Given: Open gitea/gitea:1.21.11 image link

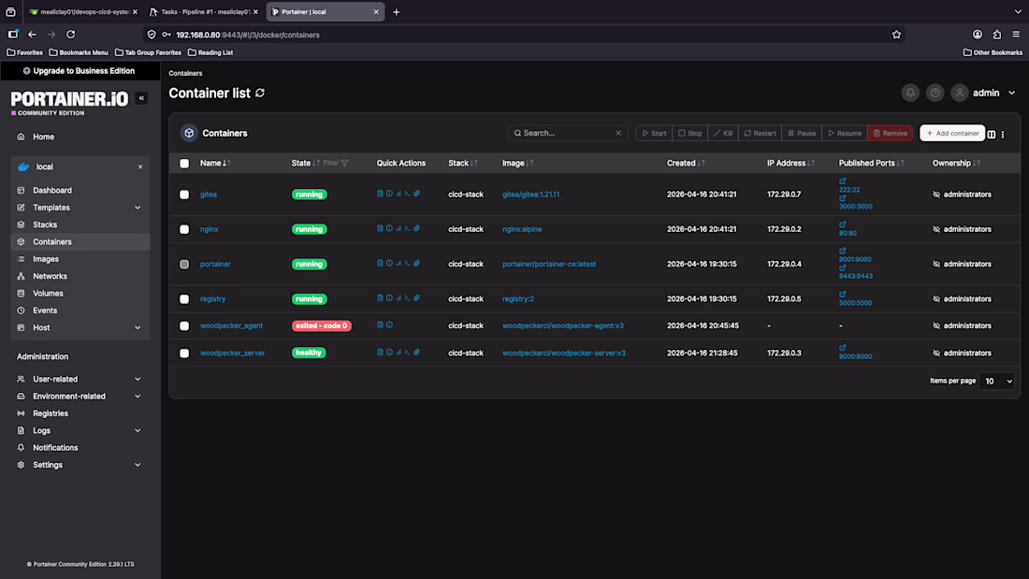Looking at the screenshot, I should point(531,195).
